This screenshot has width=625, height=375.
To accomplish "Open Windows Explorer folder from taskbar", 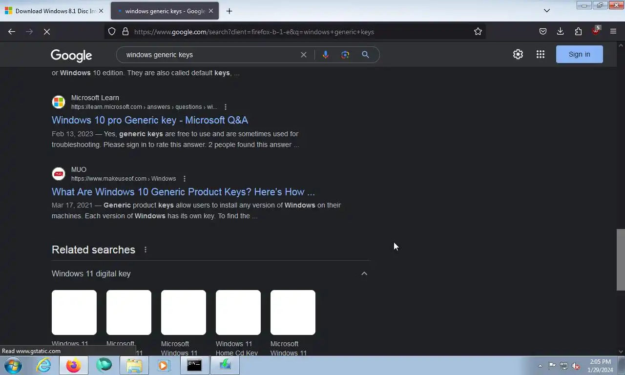I will point(134,365).
